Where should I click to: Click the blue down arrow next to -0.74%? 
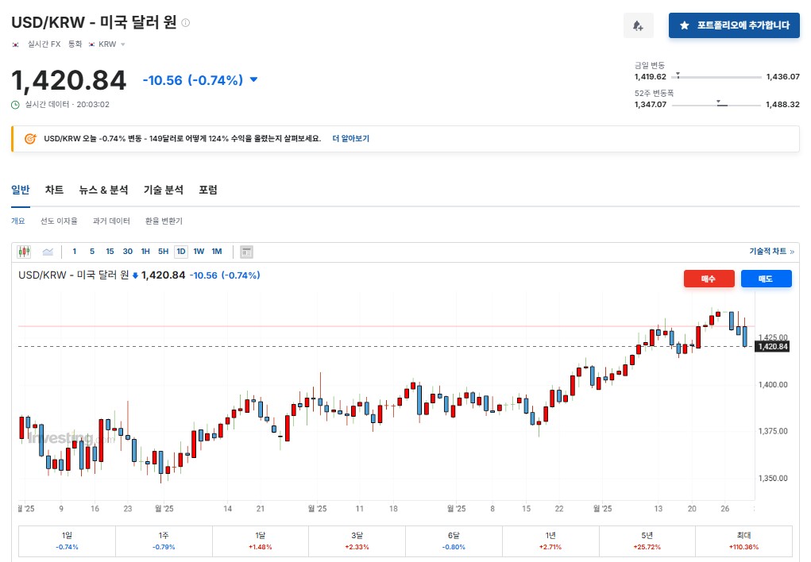click(253, 79)
